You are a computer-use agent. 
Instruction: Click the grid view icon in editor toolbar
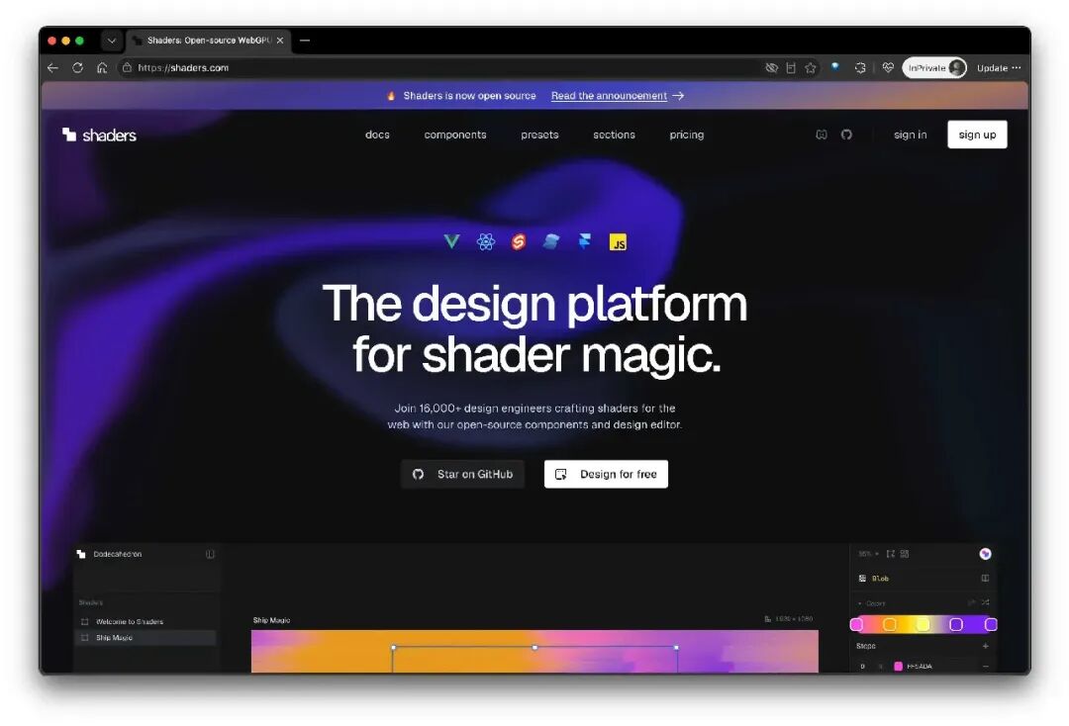coord(905,554)
